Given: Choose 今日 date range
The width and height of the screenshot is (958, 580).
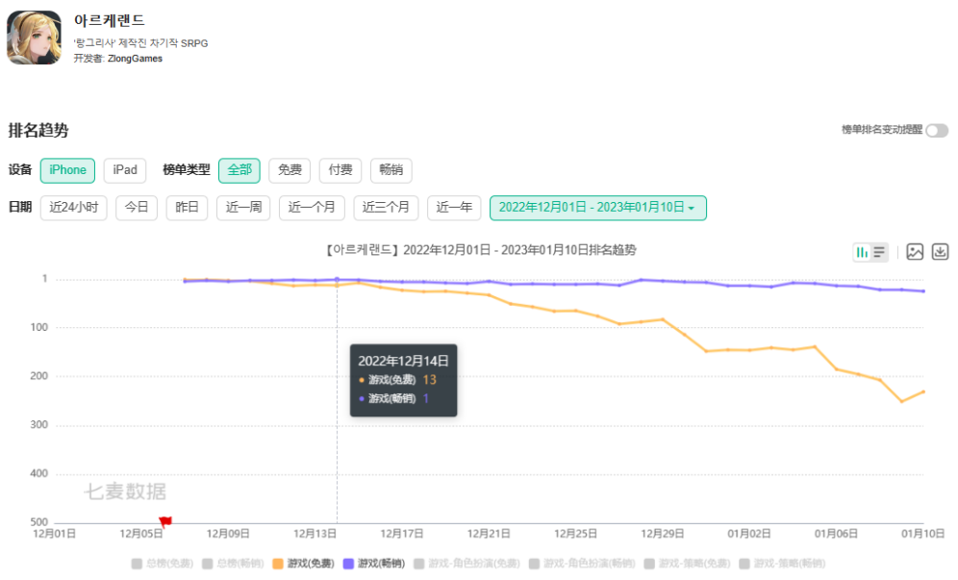Looking at the screenshot, I should click(137, 208).
